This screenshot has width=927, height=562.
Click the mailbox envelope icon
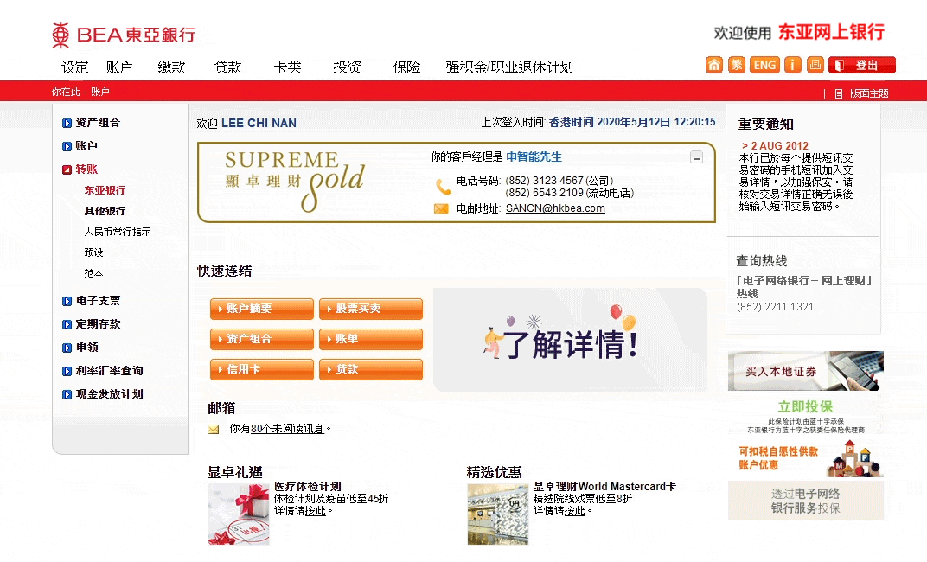coord(214,430)
